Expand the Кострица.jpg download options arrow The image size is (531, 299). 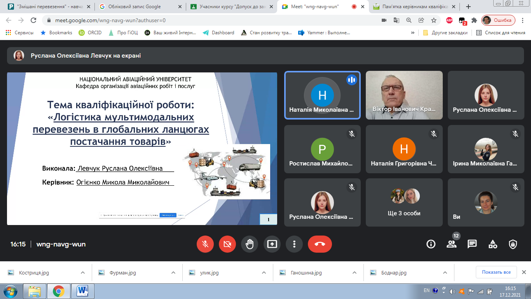[82, 273]
